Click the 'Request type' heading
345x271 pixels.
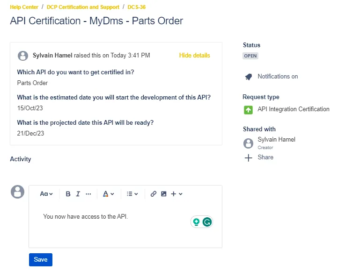[261, 97]
